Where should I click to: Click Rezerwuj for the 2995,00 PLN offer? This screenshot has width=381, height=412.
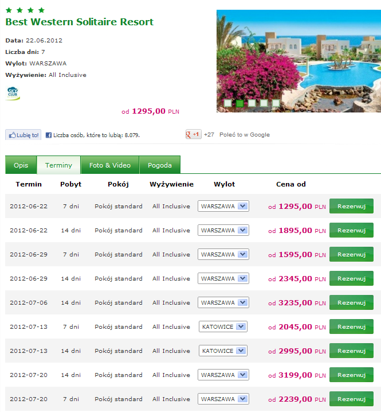point(351,351)
